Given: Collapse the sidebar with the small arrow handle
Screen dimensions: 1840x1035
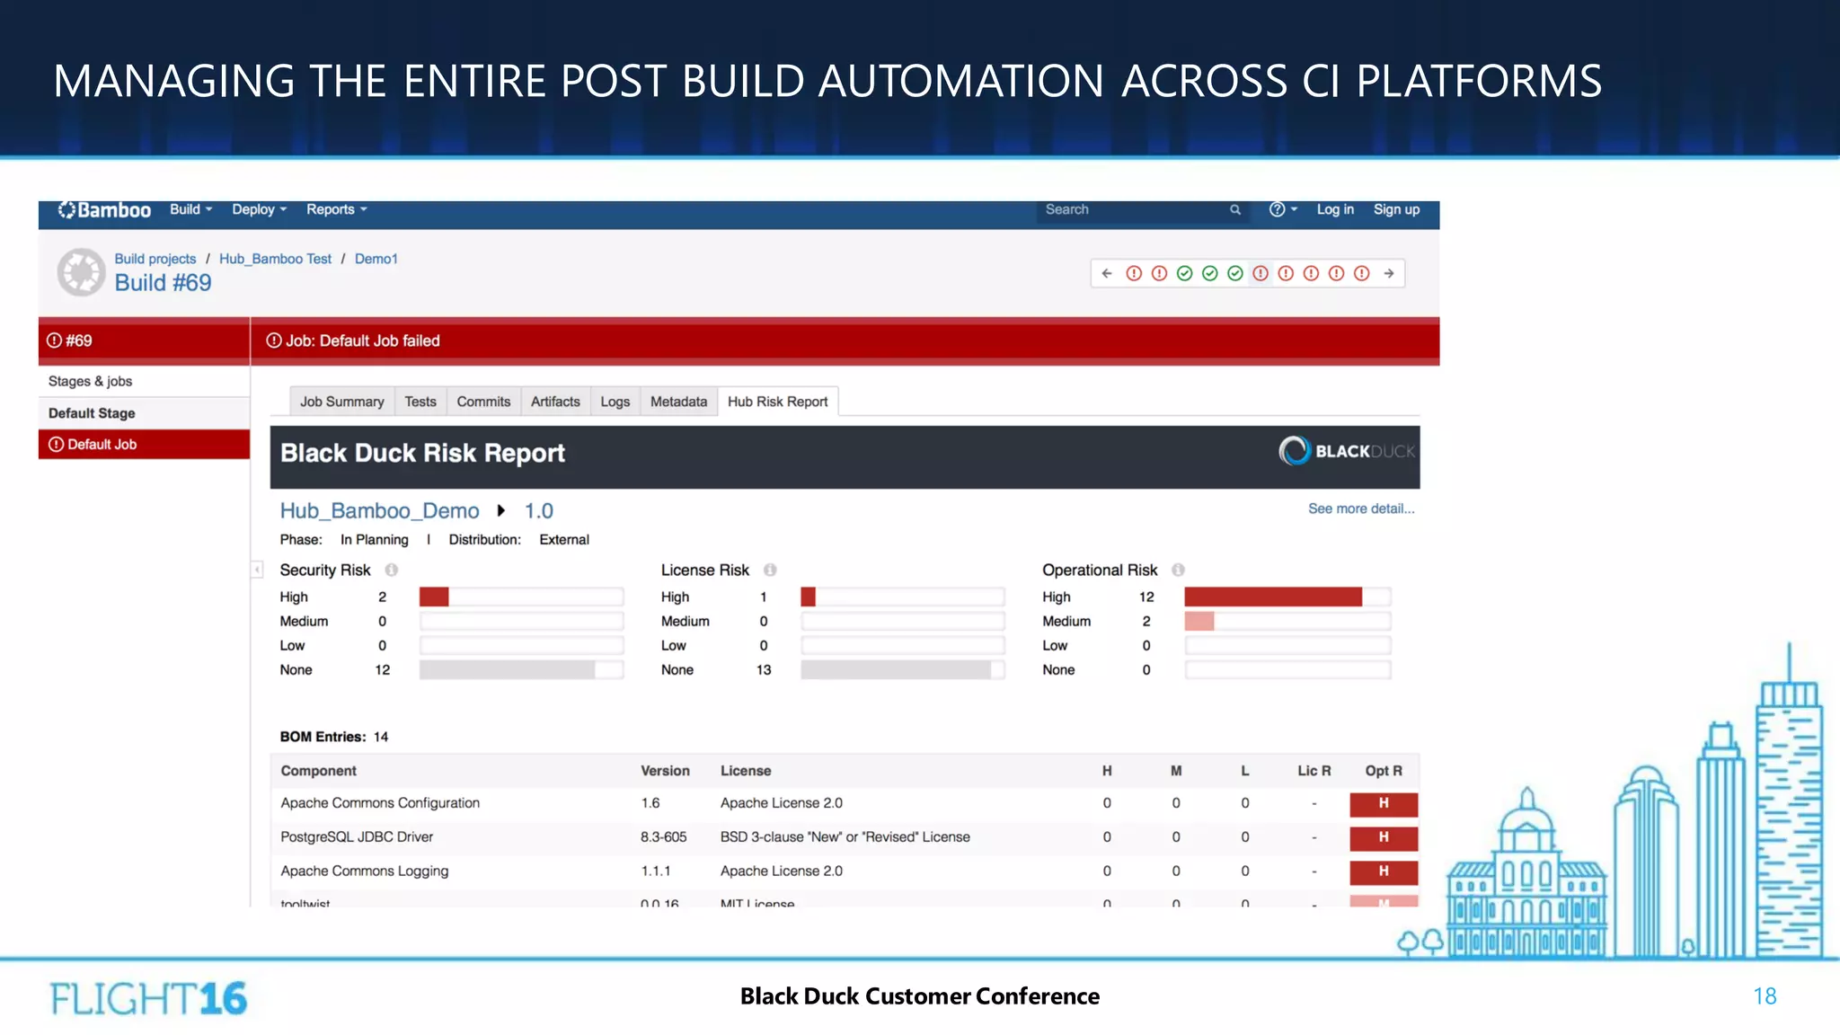Looking at the screenshot, I should [257, 570].
